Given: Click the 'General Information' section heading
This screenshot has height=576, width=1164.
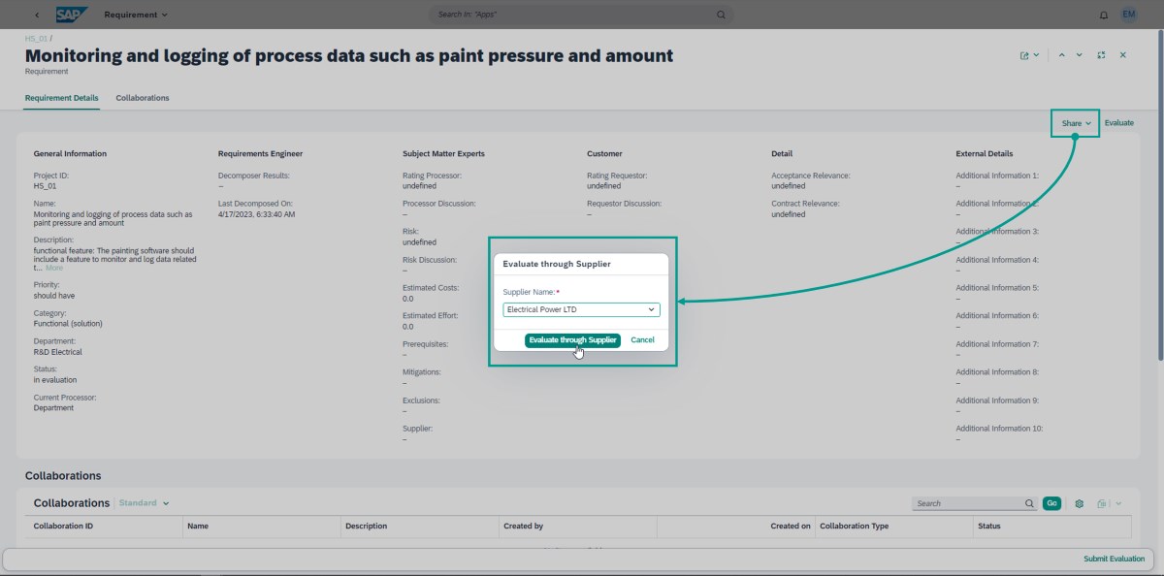Looking at the screenshot, I should (70, 154).
